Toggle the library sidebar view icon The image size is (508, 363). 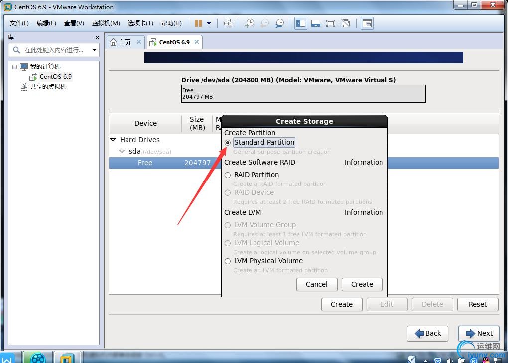(301, 23)
